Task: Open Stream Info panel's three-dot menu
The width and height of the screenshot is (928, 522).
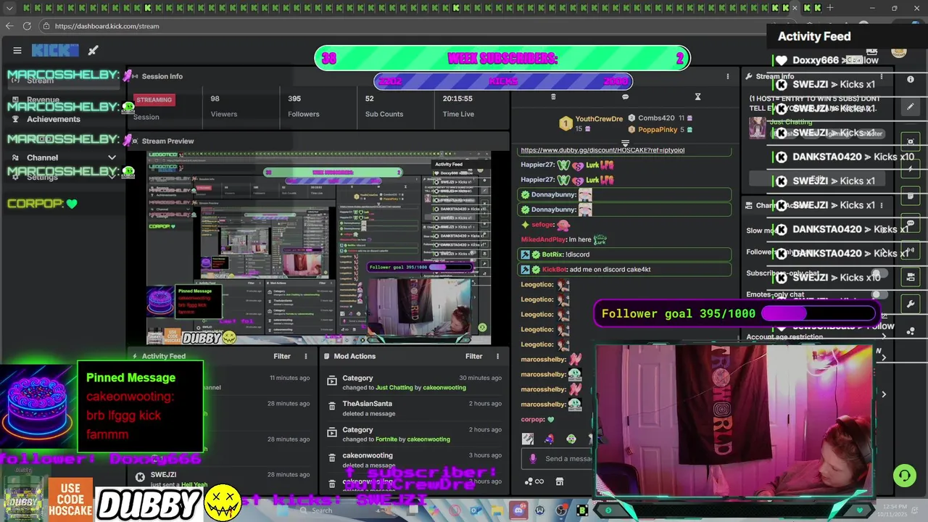Action: pos(882,76)
